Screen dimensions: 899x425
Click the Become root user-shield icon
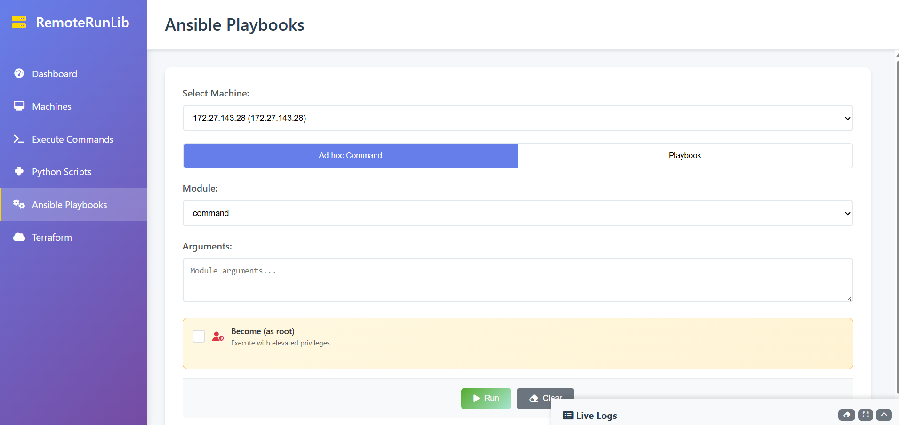[x=218, y=337]
